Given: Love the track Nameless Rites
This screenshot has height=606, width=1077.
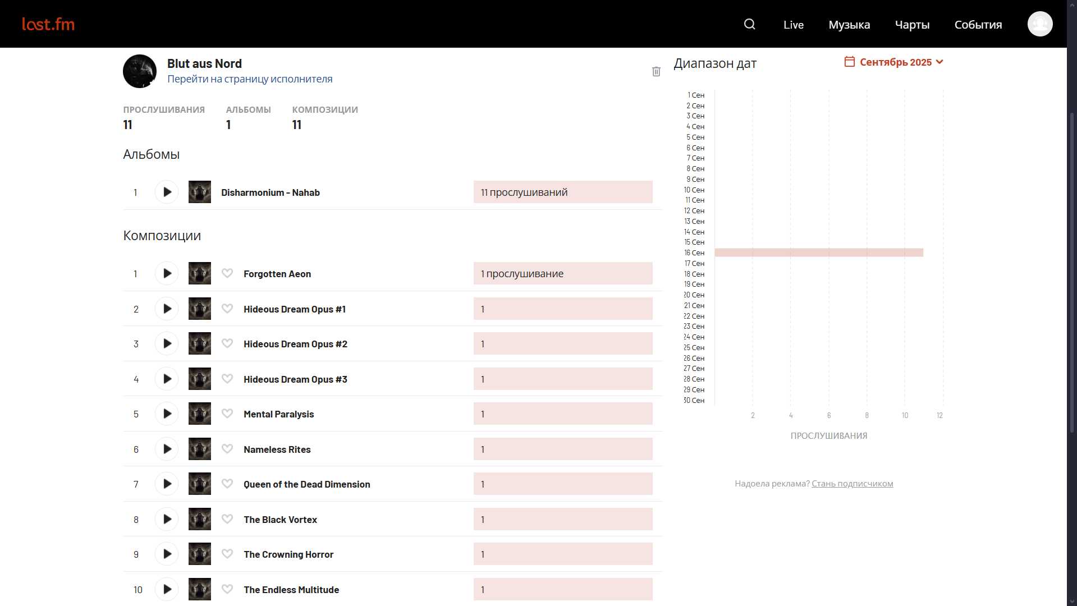Looking at the screenshot, I should coord(227,449).
